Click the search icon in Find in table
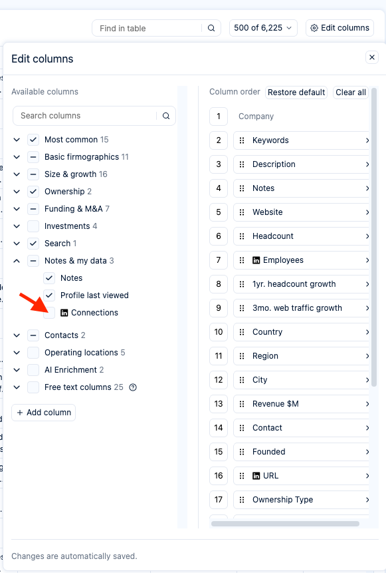Viewport: 386px width, 573px height. [x=211, y=28]
